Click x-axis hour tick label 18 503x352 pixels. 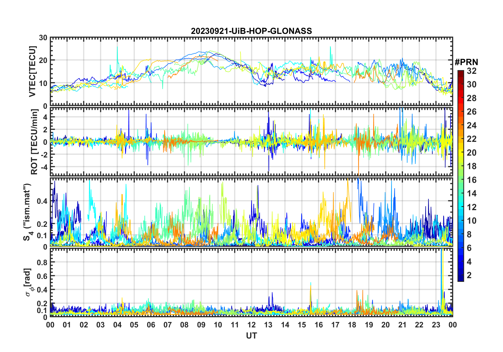coord(352,325)
